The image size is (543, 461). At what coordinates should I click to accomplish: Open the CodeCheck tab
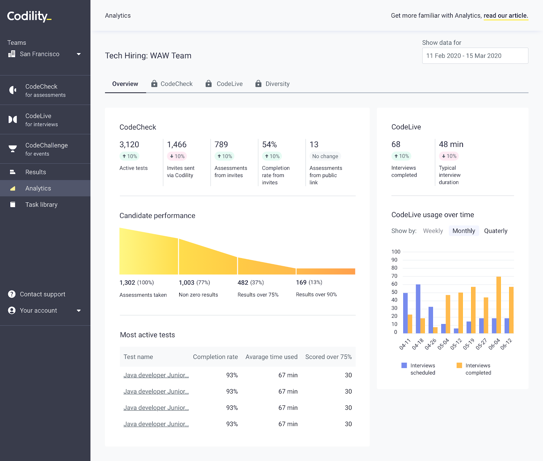[x=172, y=84]
